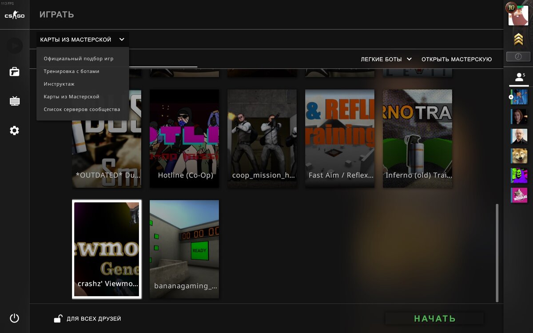
Task: Select the friend avatar with bald man in glasses
Action: tap(519, 136)
